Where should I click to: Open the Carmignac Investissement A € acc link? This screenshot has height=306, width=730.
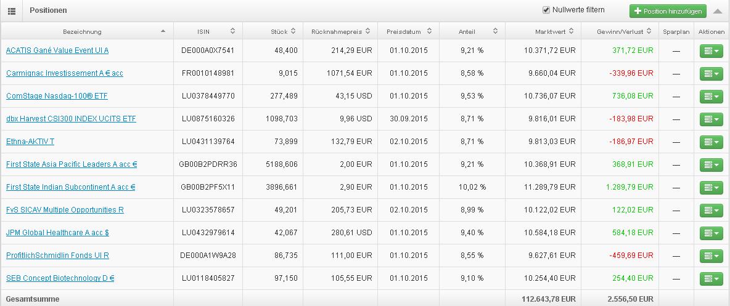pyautogui.click(x=64, y=73)
